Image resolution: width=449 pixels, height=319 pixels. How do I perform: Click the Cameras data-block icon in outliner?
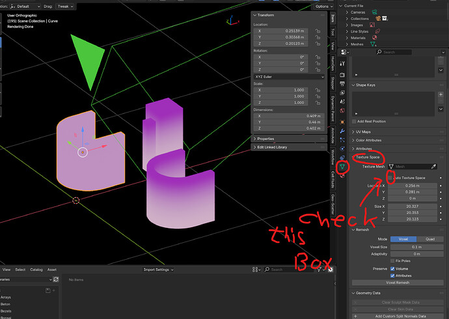pyautogui.click(x=375, y=12)
